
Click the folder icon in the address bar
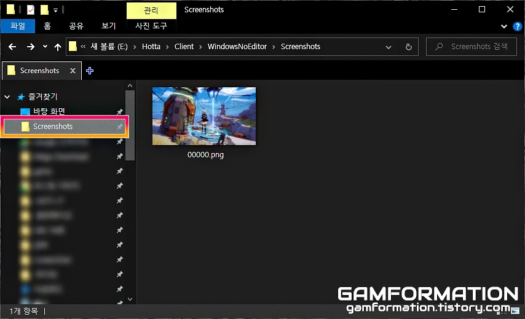coord(73,46)
